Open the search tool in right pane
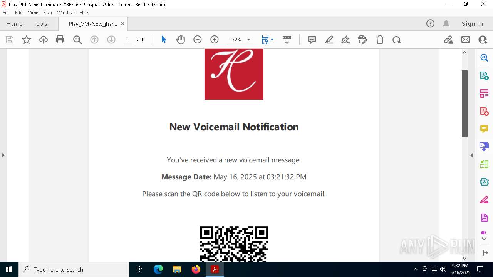This screenshot has width=493, height=277. (484, 58)
